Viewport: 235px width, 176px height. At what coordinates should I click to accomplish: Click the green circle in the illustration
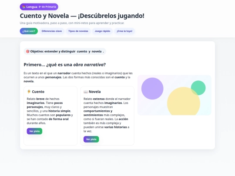point(198,88)
